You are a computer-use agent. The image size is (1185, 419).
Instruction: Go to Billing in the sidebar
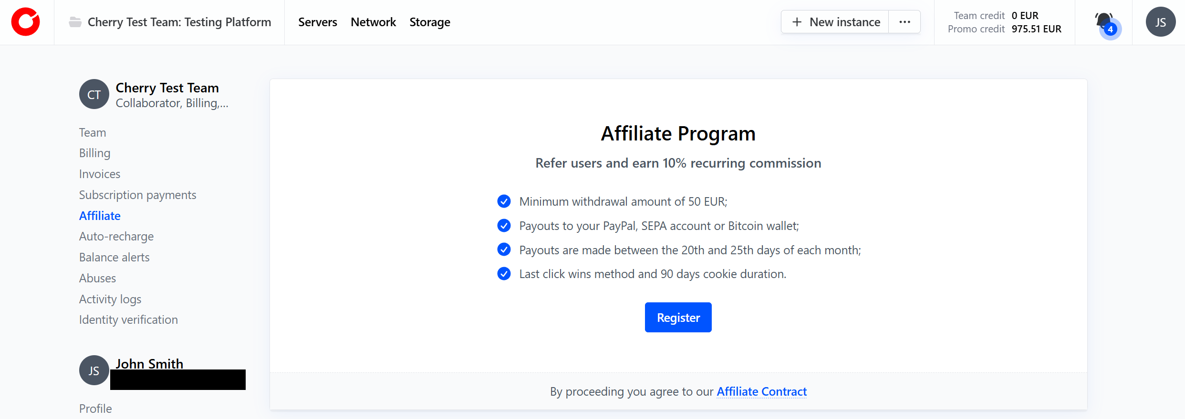94,153
